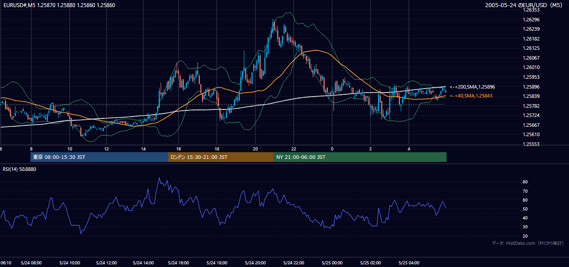Click price axis label 1.25610
The image size is (569, 267).
click(x=531, y=134)
